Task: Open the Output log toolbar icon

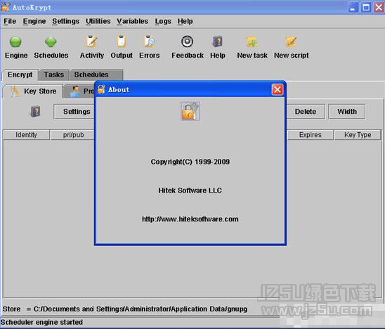Action: [x=122, y=41]
